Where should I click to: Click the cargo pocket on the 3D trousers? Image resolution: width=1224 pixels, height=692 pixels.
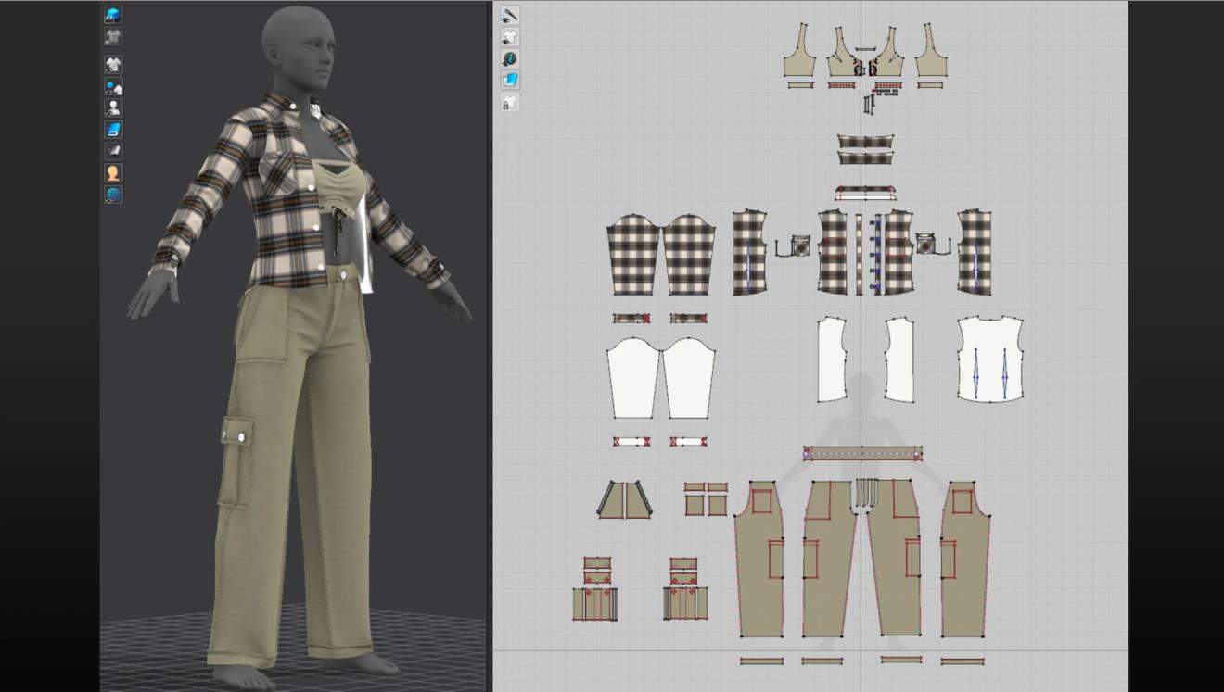pyautogui.click(x=236, y=460)
